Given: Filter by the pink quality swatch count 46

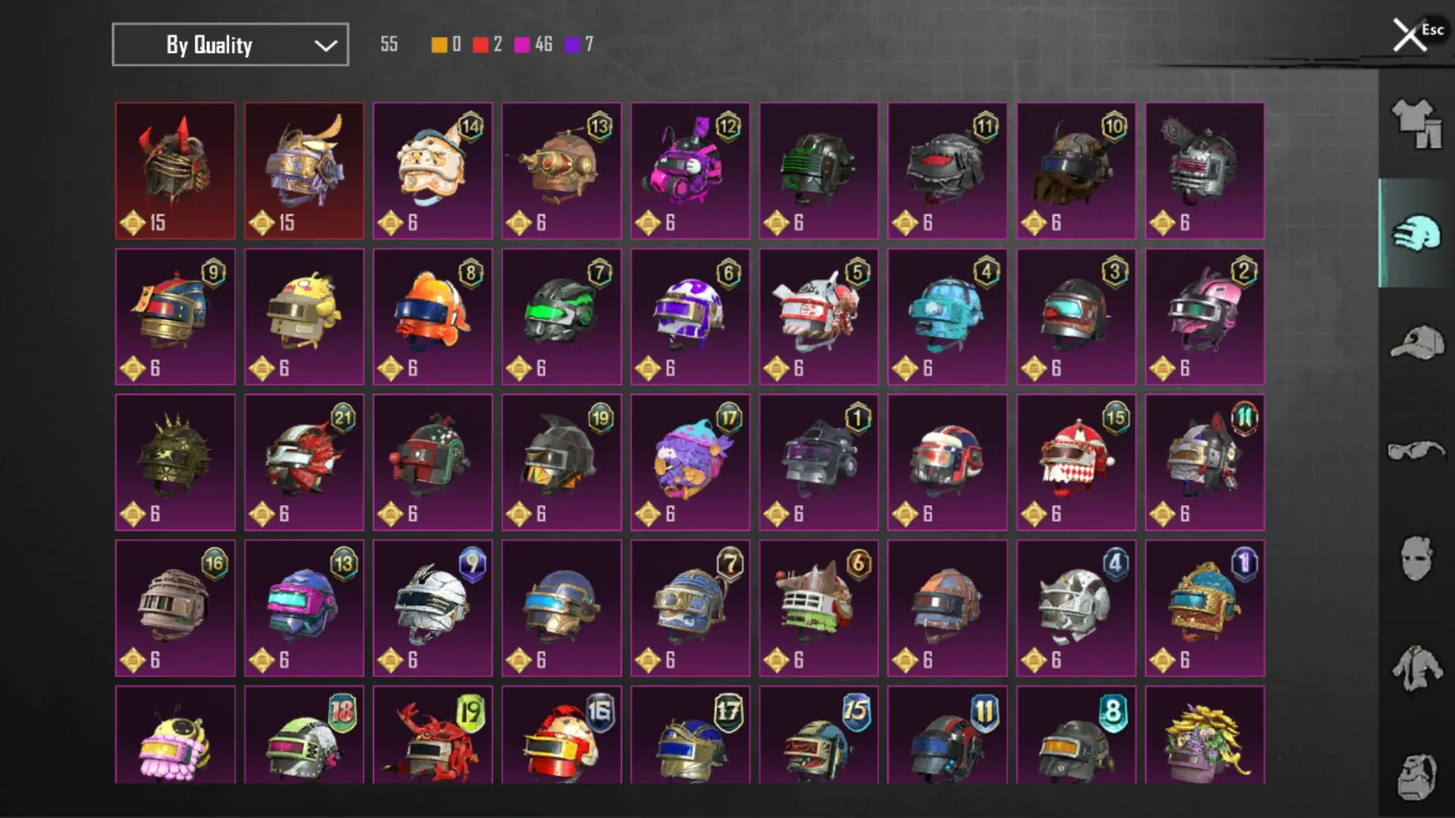Looking at the screenshot, I should pyautogui.click(x=533, y=45).
